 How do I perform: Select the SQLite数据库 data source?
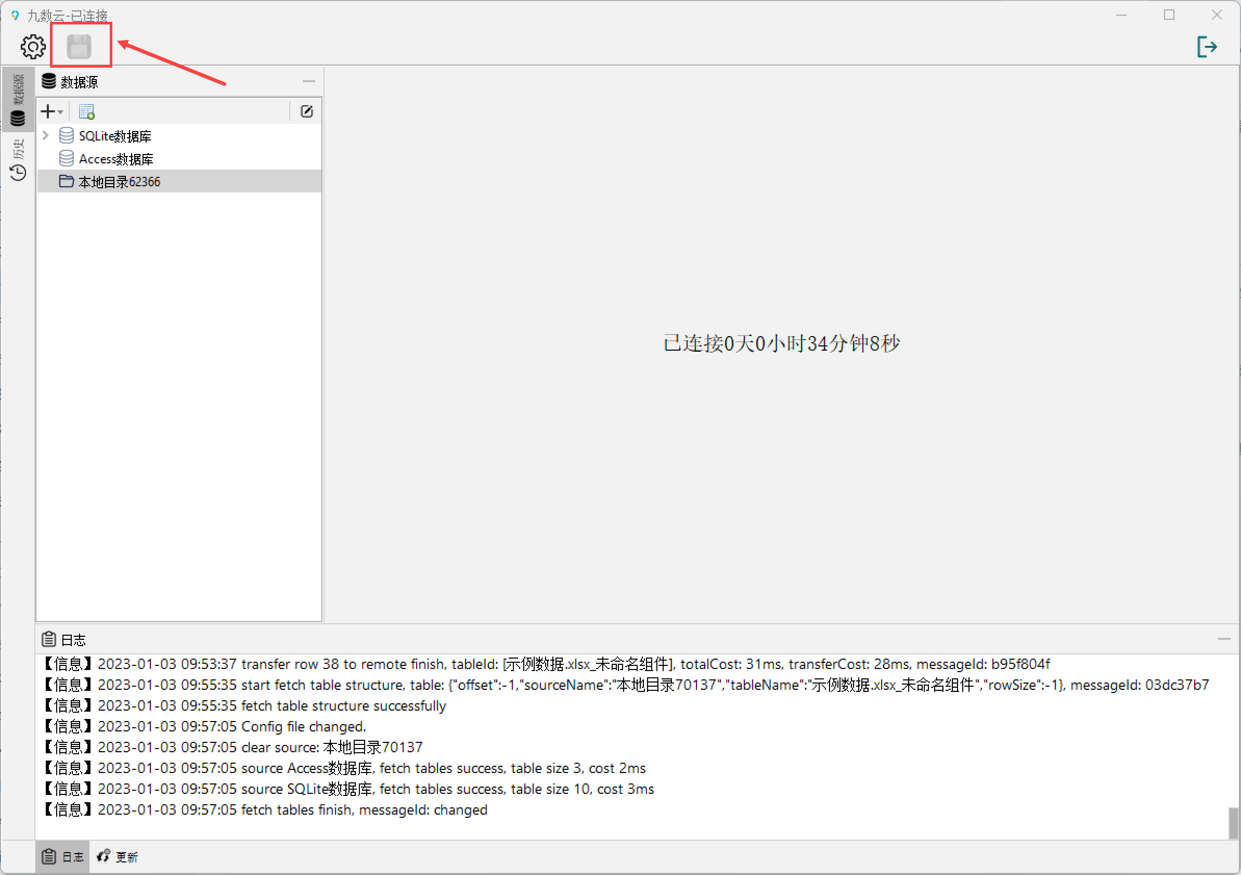click(114, 136)
